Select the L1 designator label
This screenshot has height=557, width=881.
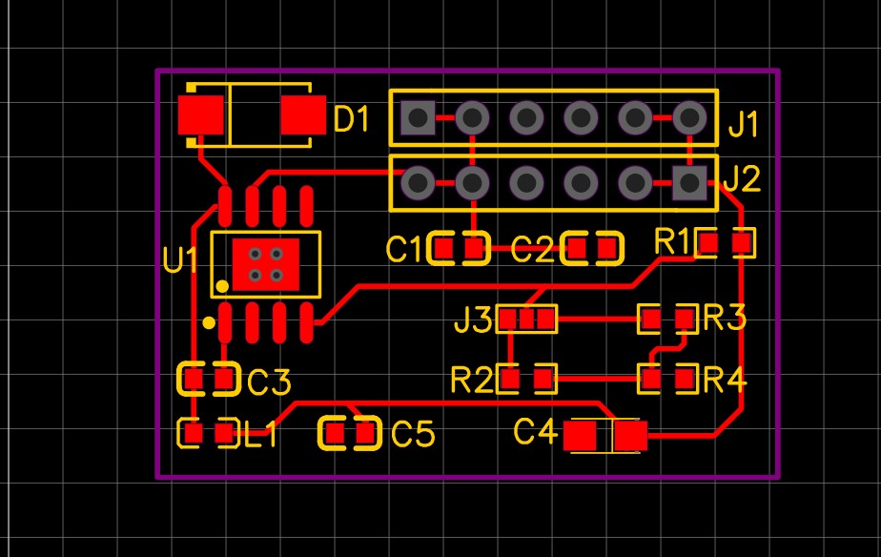click(259, 435)
